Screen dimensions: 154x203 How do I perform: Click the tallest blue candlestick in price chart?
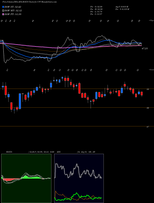[x=20, y=101]
